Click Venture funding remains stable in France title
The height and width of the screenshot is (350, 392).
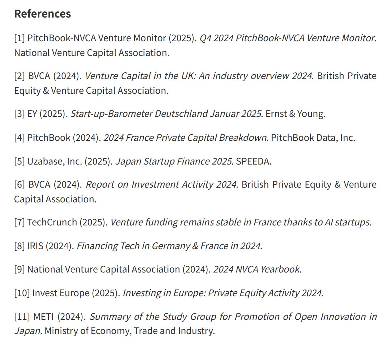[240, 222]
